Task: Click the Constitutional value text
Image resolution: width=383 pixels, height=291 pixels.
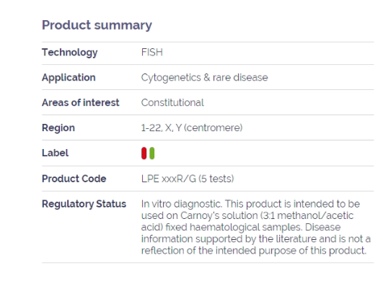Action: pos(172,103)
